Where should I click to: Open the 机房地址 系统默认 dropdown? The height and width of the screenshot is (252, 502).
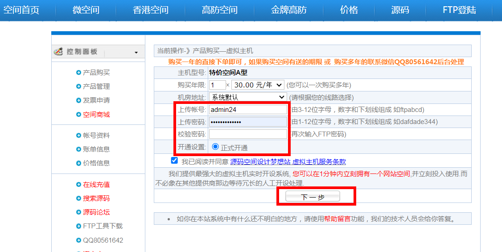(248, 97)
